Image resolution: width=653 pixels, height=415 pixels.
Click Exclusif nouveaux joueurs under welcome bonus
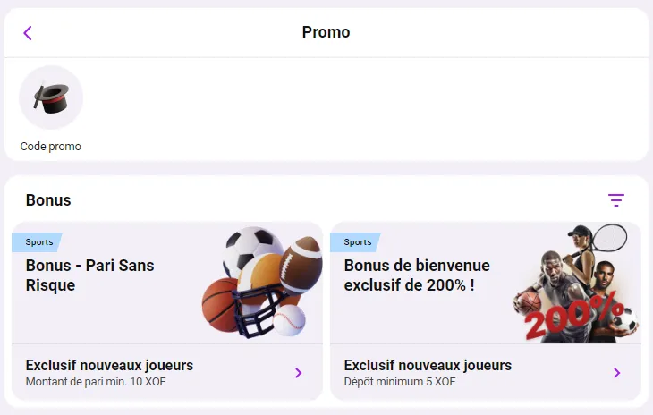point(428,365)
